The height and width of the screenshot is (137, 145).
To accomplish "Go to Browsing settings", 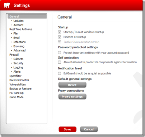I will point(19,46).
